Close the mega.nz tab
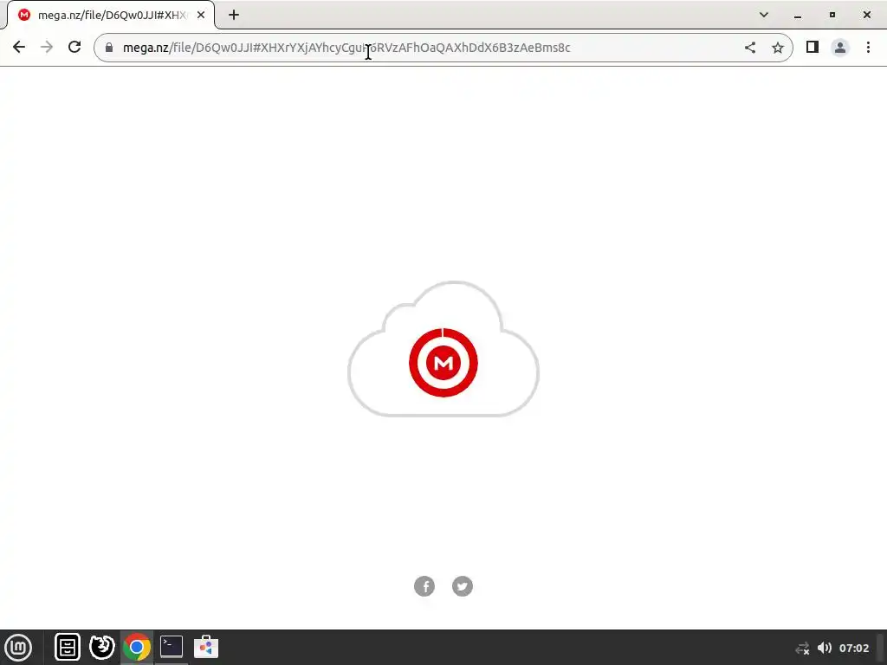 click(201, 15)
